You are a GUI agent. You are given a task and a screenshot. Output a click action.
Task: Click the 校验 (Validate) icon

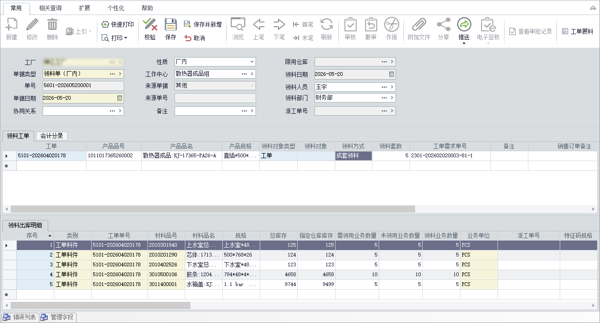coord(150,24)
